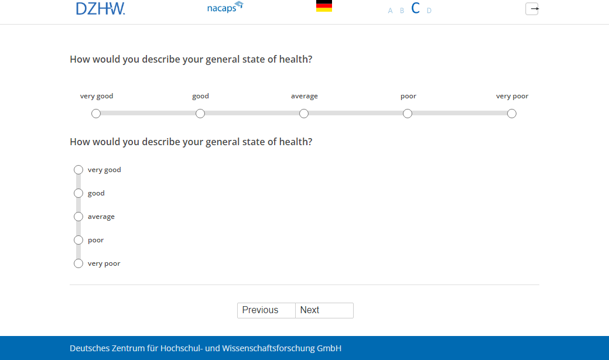609x360 pixels.
Task: Choose 'good' in the vertical list
Action: pyautogui.click(x=78, y=193)
